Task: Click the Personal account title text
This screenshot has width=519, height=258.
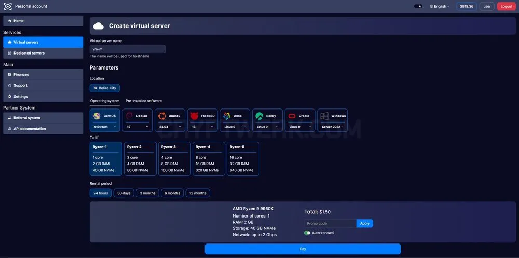Action: coord(31,6)
